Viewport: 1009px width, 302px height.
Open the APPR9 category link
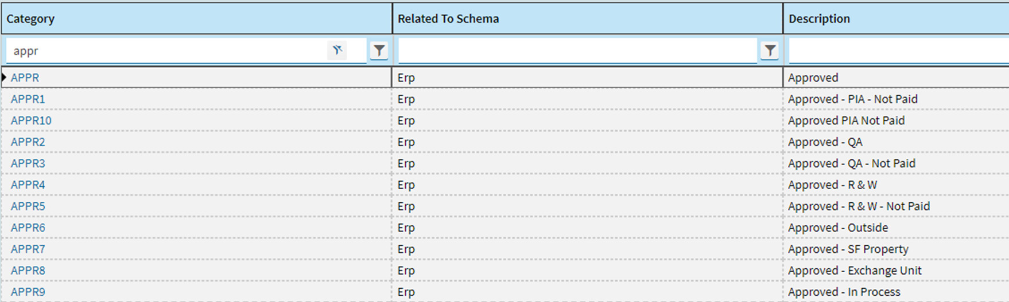point(28,292)
